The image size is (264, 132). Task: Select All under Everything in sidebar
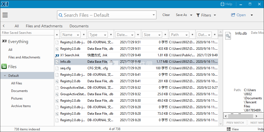[10, 50]
